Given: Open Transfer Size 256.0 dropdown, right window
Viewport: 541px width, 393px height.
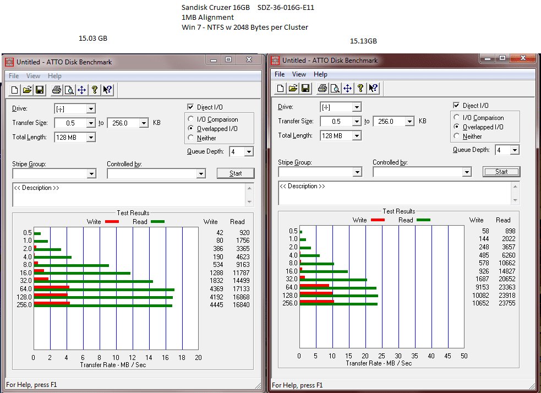Looking at the screenshot, I should click(409, 121).
